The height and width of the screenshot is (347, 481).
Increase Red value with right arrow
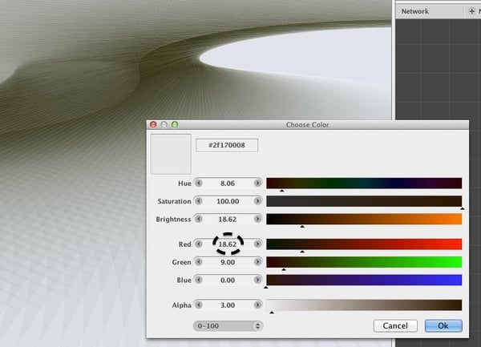(x=257, y=244)
